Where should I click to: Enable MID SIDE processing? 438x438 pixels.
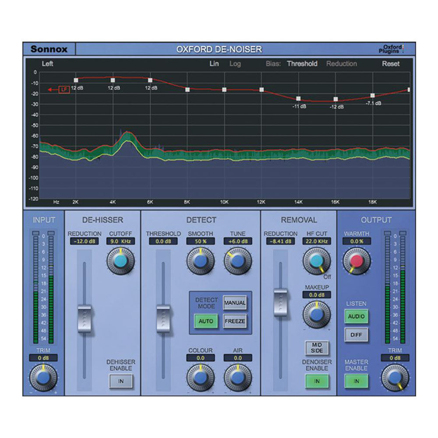pos(316,347)
